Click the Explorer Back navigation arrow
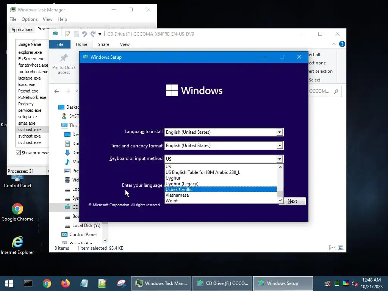The image size is (388, 291). (x=56, y=91)
